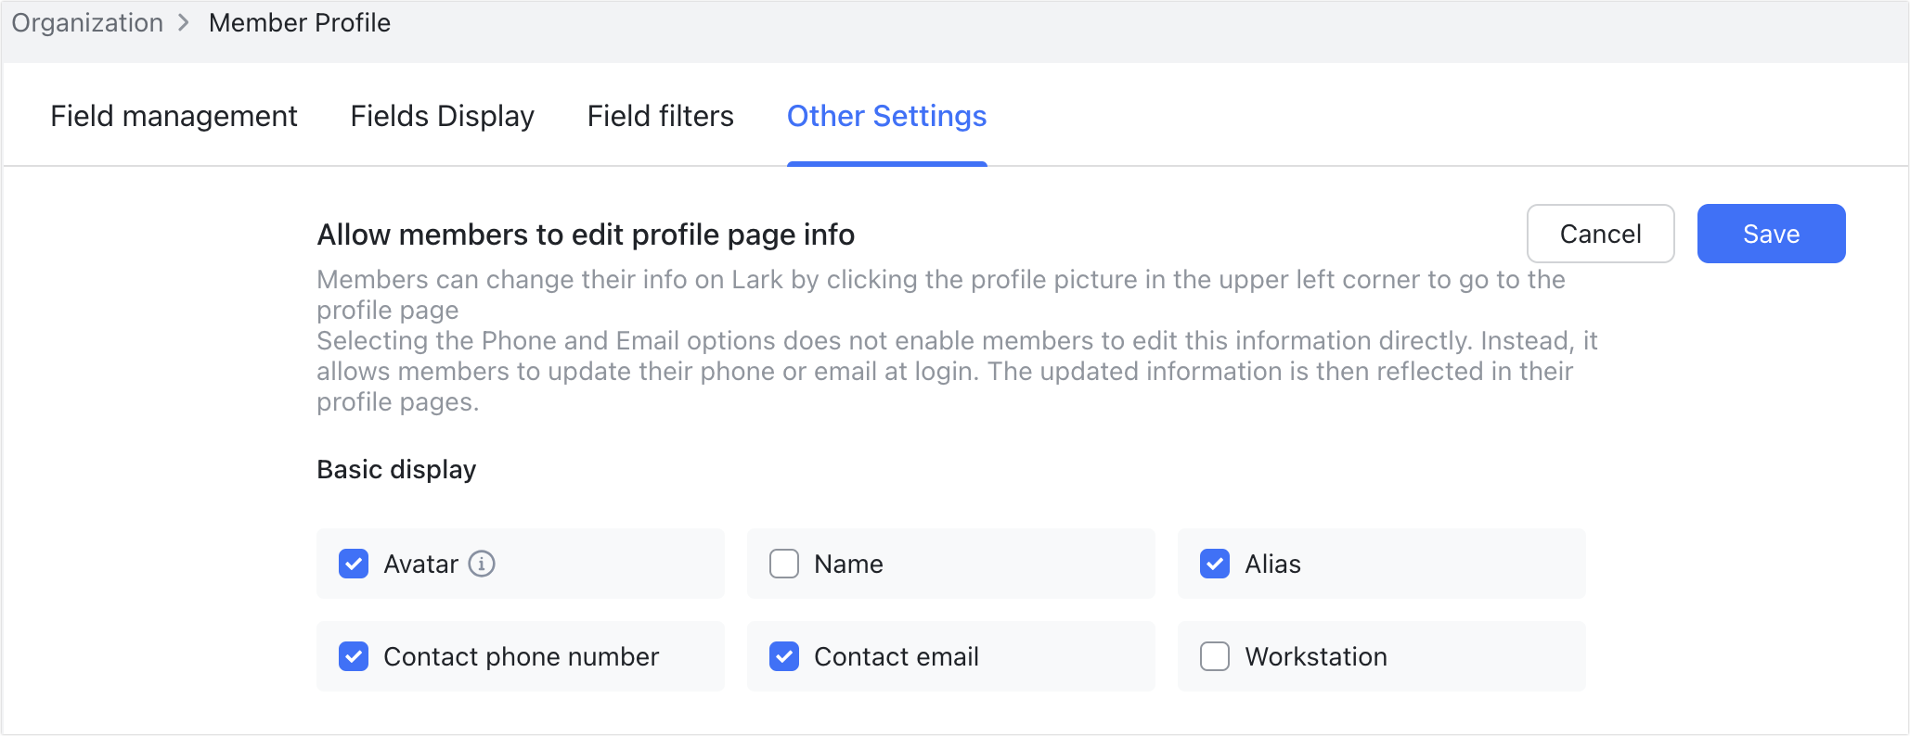The image size is (1910, 736).
Task: Uncheck the Avatar display option
Action: (353, 564)
